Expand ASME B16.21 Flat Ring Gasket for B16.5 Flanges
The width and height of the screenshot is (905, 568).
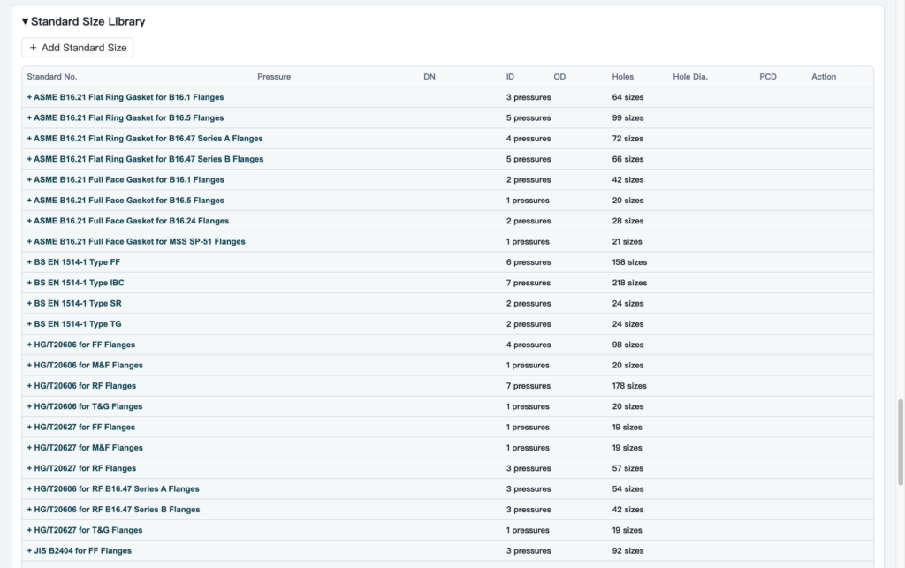pos(125,117)
